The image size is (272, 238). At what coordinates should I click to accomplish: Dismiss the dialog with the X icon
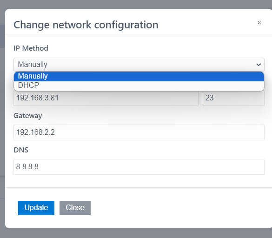point(259,23)
